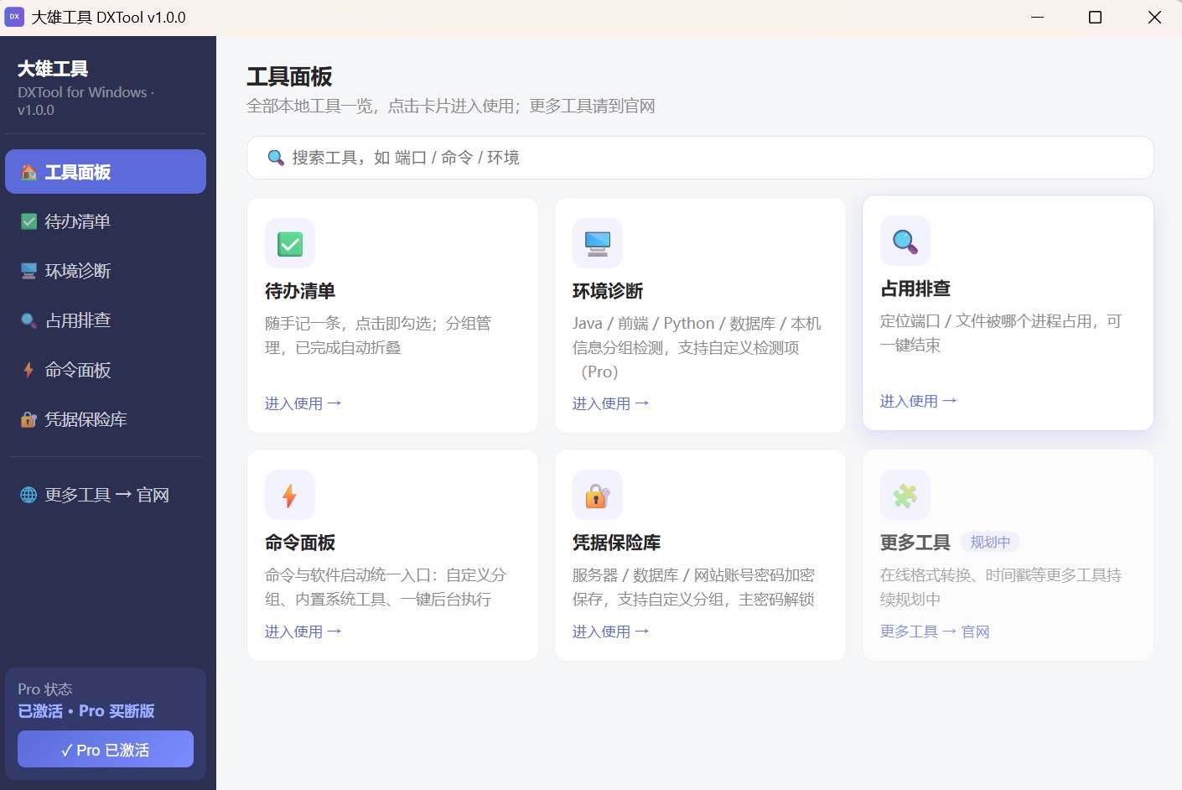Viewport: 1182px width, 790px height.
Task: Open 命令面板 from the sidebar
Action: click(106, 370)
